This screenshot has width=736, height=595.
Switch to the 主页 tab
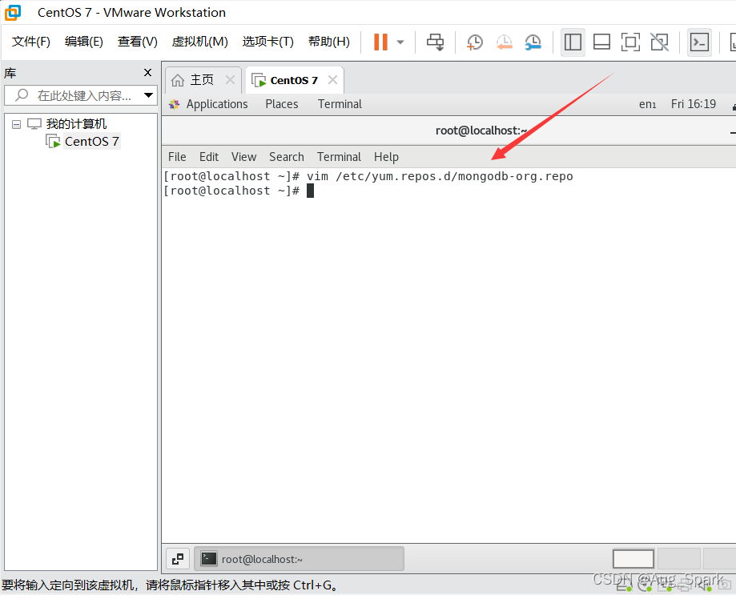click(x=203, y=80)
